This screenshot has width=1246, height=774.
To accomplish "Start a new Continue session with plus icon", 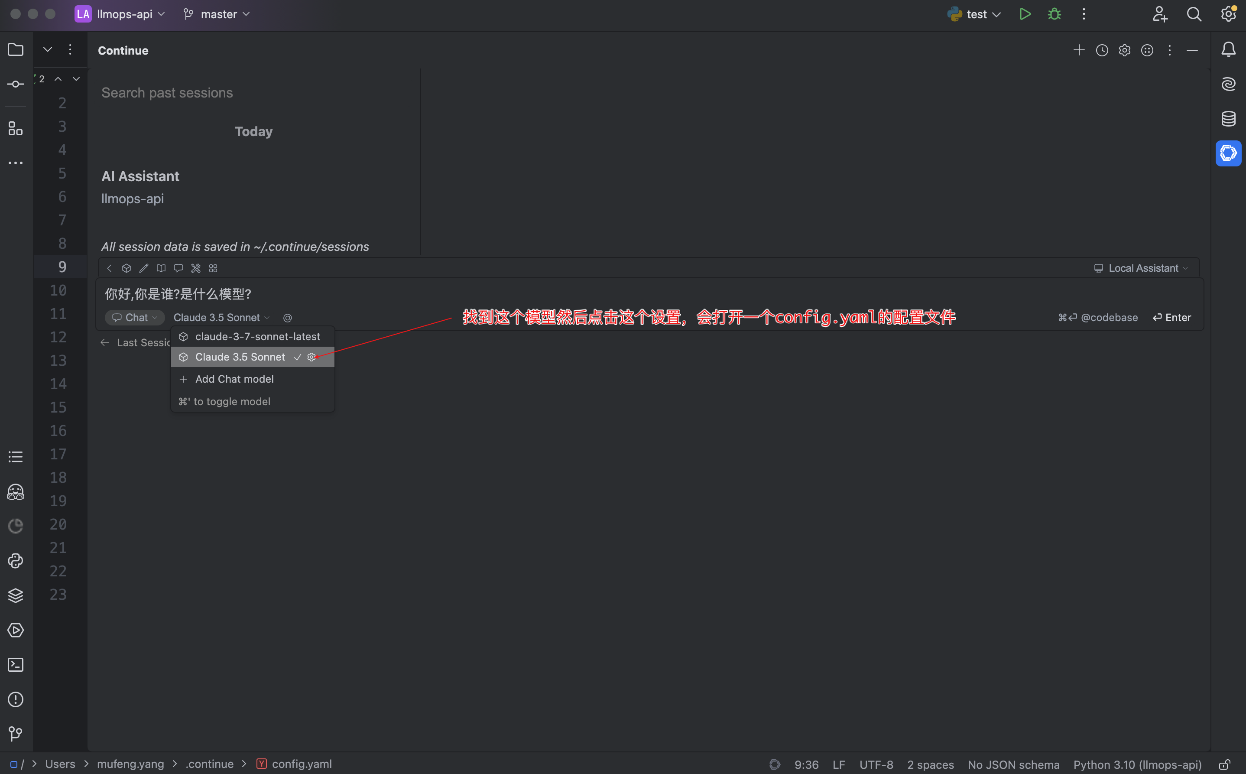I will point(1079,50).
